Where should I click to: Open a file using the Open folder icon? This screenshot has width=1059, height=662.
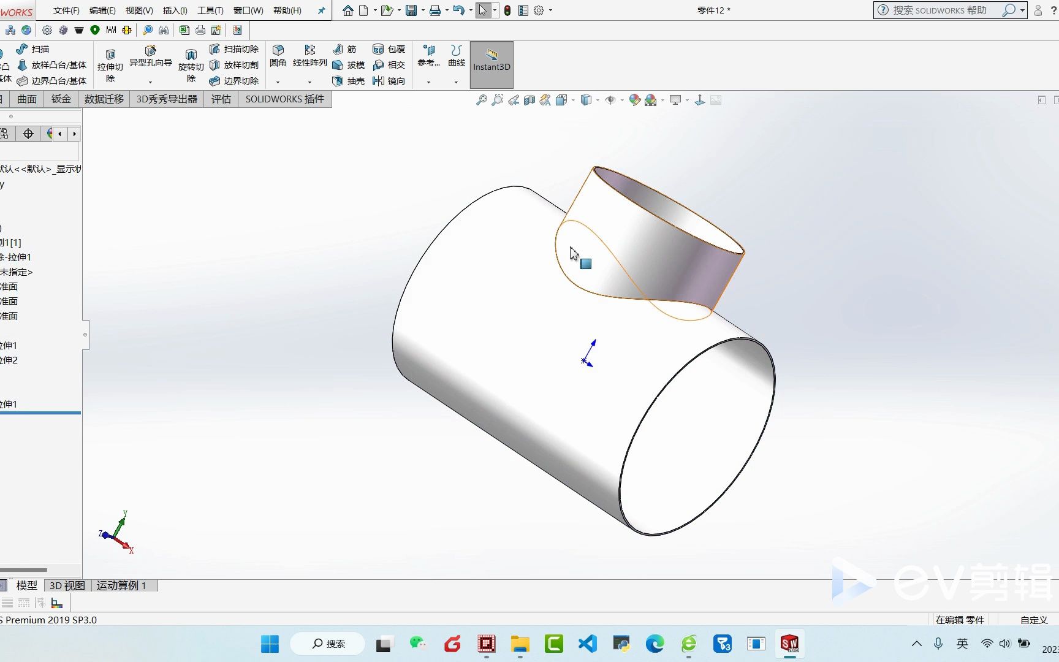[387, 10]
